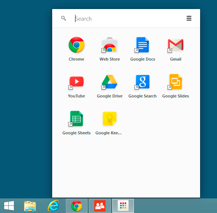
Task: Open the Google Drive app icon
Action: coord(110,82)
